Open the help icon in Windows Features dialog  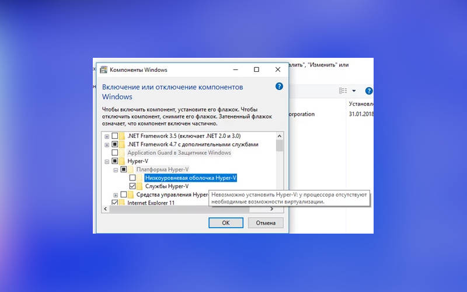(279, 86)
